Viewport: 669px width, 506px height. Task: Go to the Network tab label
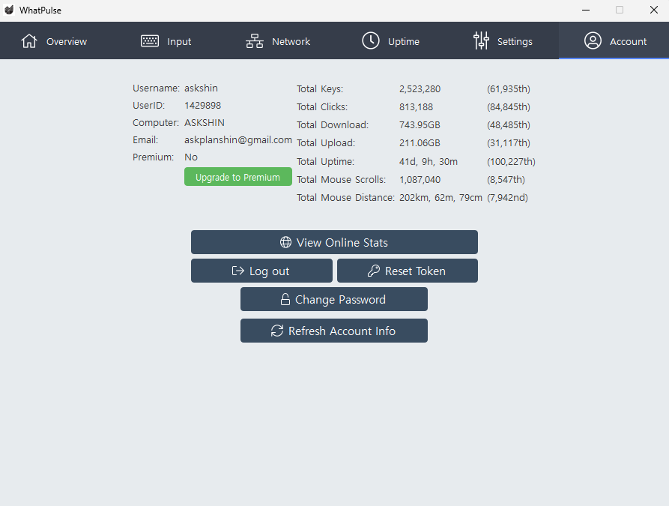pos(291,41)
